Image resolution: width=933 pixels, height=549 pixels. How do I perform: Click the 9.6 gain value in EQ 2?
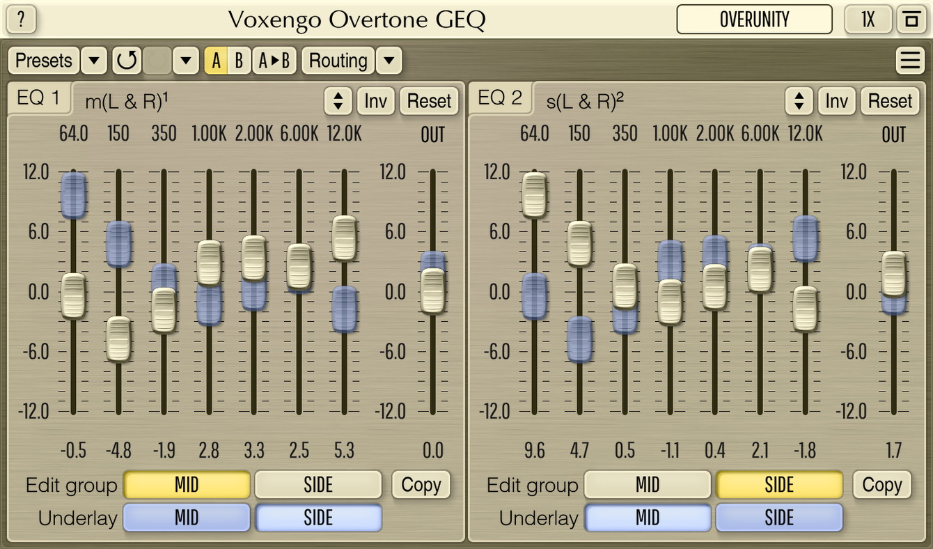point(534,451)
